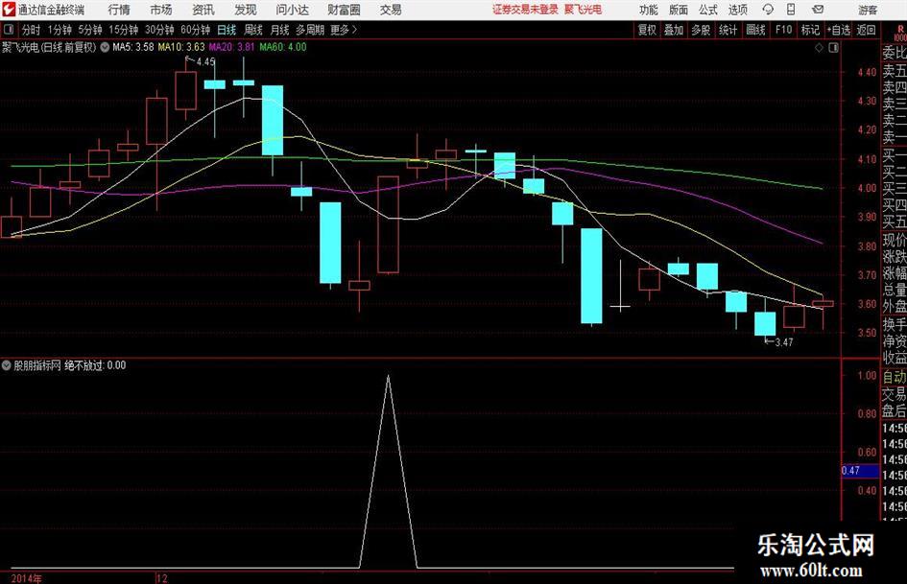This screenshot has height=584, width=907.
Task: Open the 交易 menu
Action: [391, 10]
